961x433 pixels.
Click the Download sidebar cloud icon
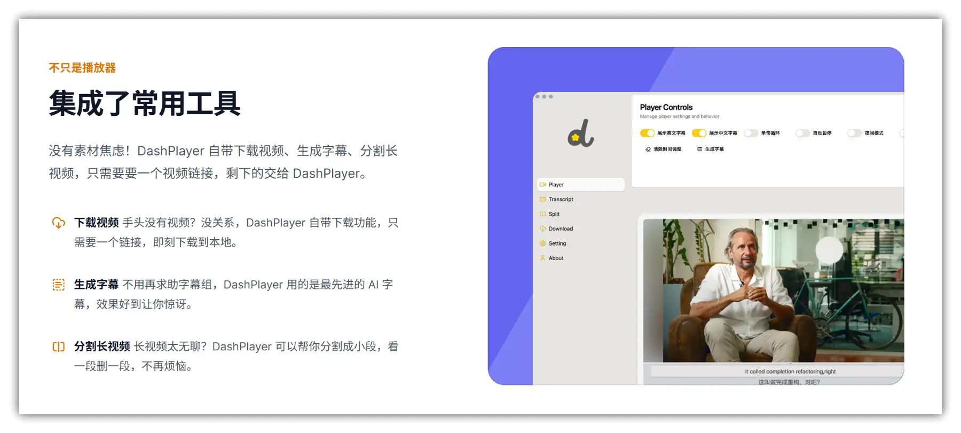tap(543, 229)
